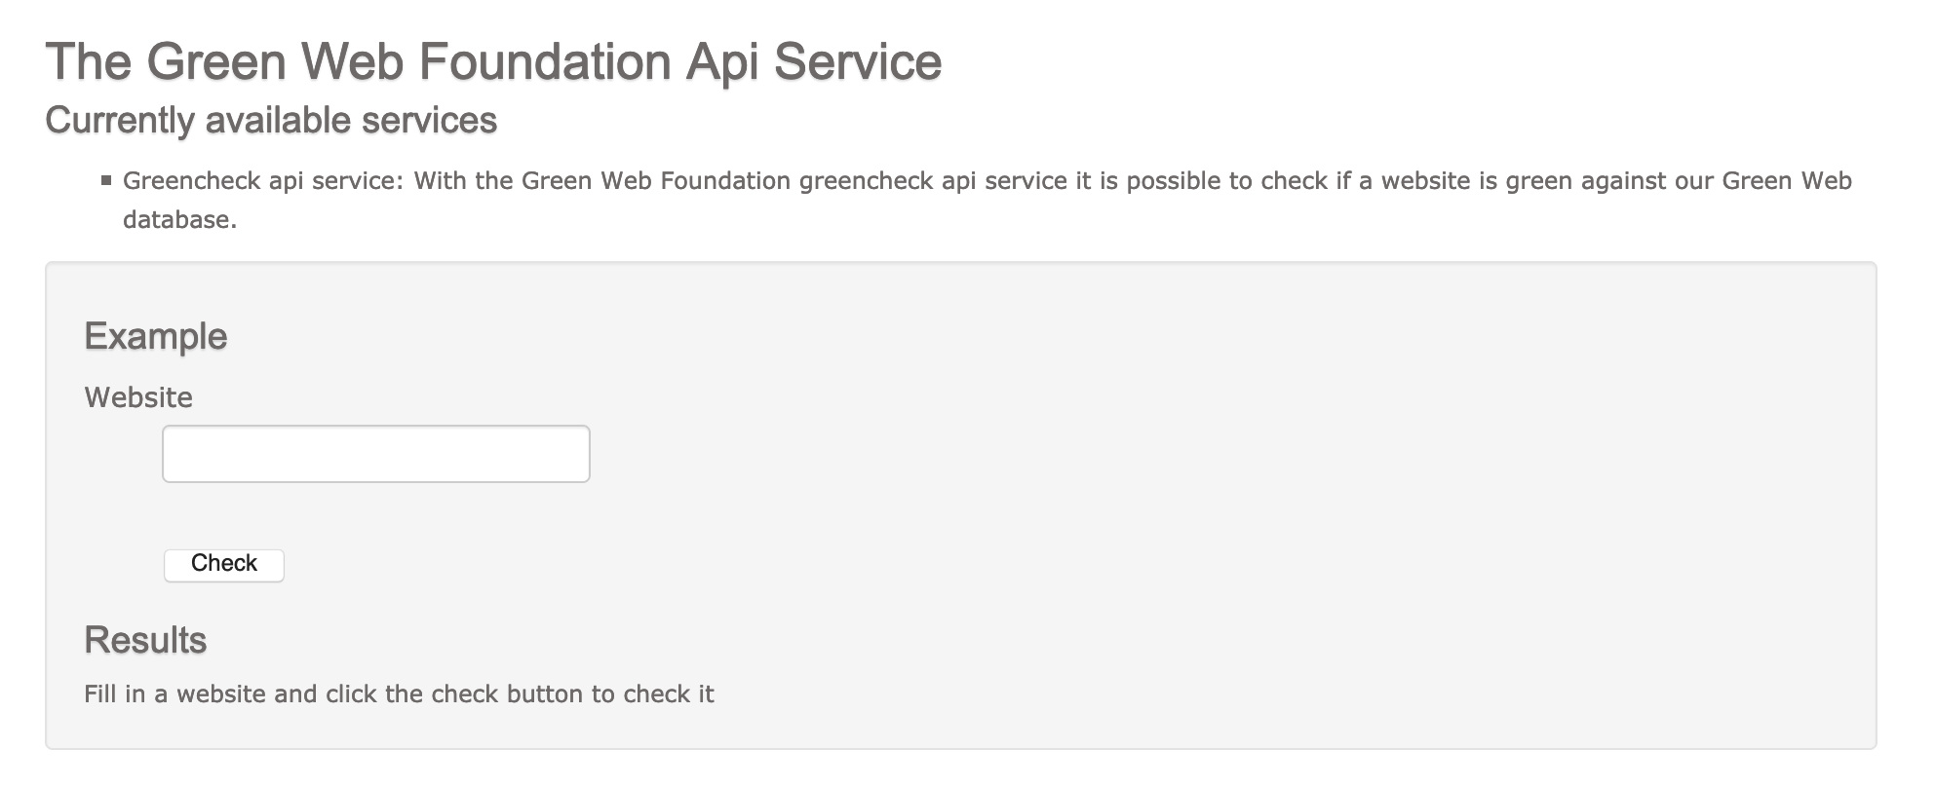This screenshot has width=1936, height=787.
Task: Focus the Website text input field
Action: click(376, 454)
